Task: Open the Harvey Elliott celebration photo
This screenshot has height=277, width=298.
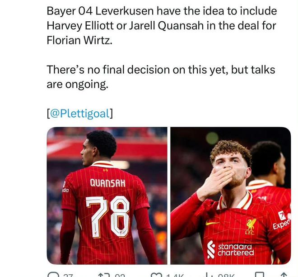Action: (x=231, y=196)
